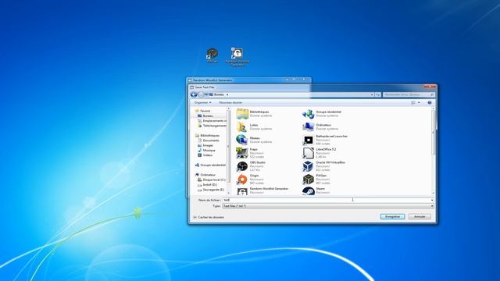The image size is (500, 281).
Task: Open the Bureau breadcrumb arrow in address bar
Action: coord(227,94)
